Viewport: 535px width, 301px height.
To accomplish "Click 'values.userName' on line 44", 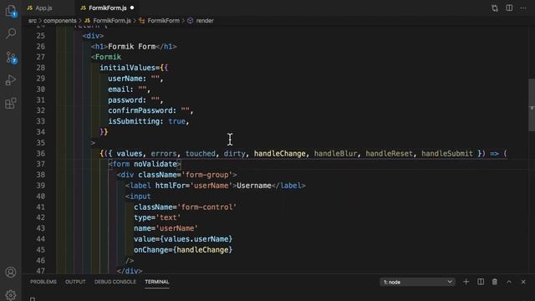I will point(196,239).
